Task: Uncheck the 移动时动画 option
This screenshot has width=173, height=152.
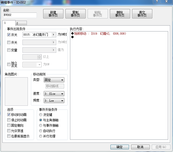Action: pyautogui.click(x=9, y=115)
